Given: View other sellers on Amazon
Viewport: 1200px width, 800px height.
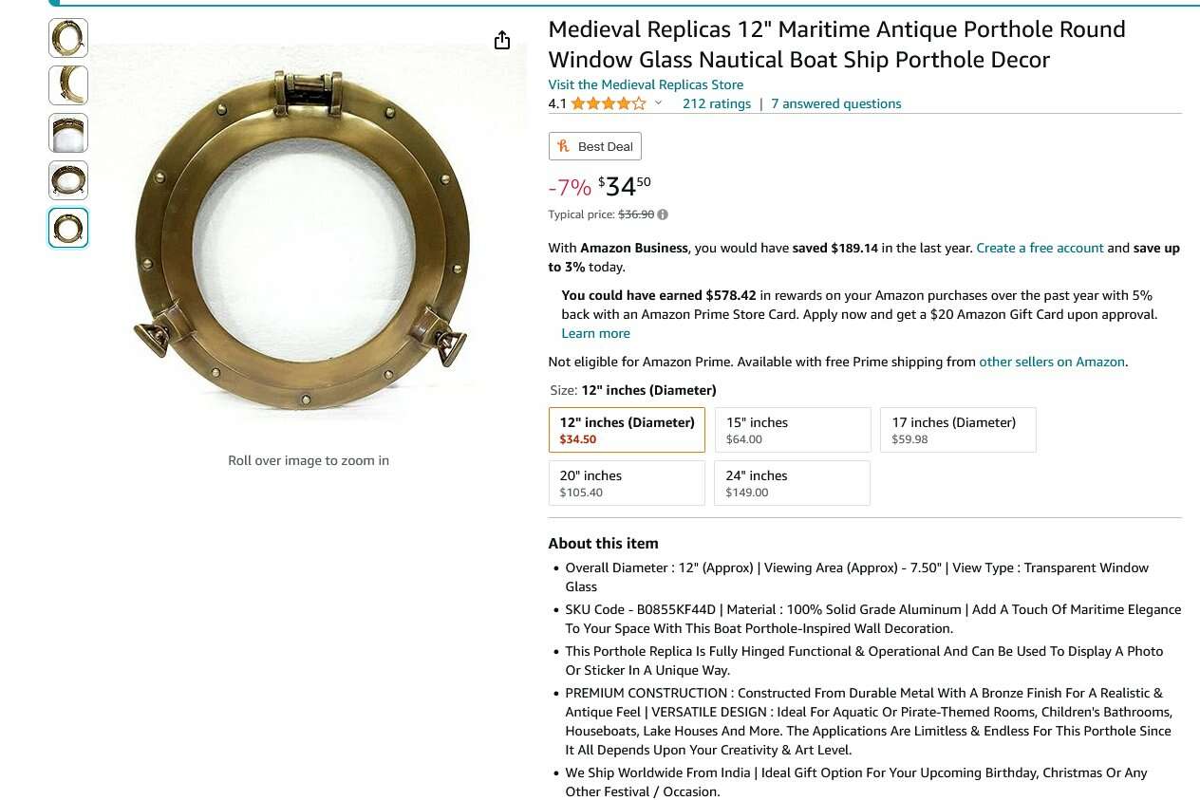Looking at the screenshot, I should 1051,362.
